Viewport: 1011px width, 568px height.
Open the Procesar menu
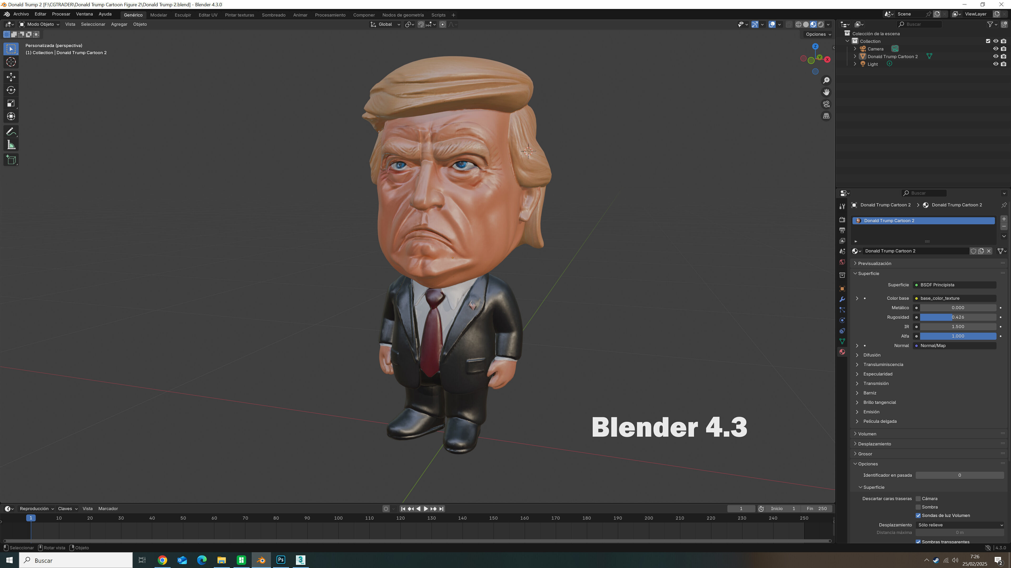(x=61, y=14)
